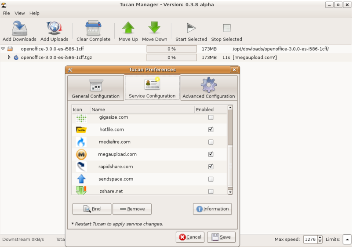Screen dimensions: 353x247
Task: Uncheck the rapidshare.com enabled box
Action: [211, 167]
